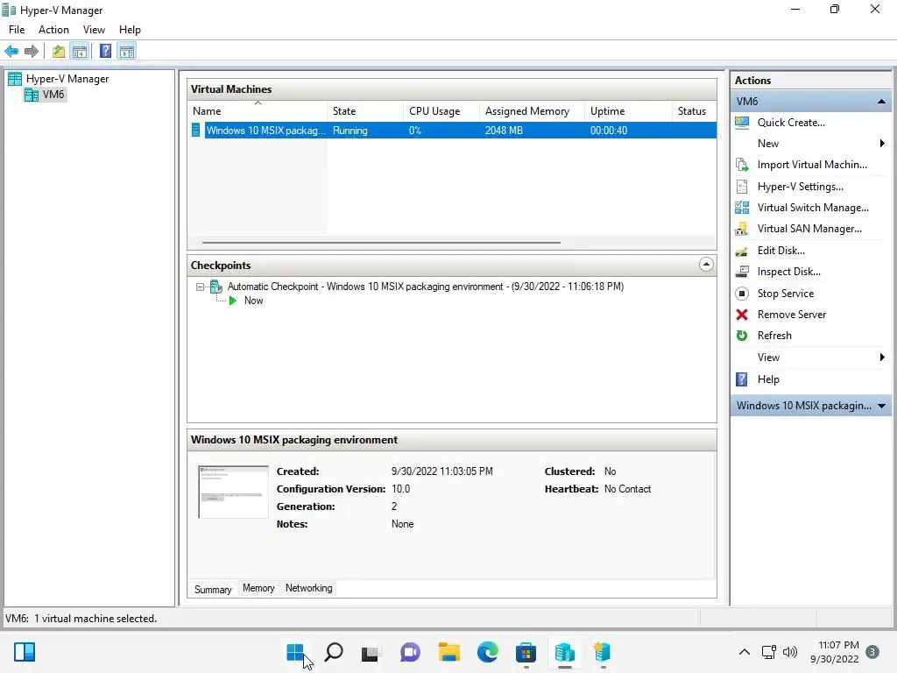
Task: Sort by the Uptime column header
Action: pos(628,111)
